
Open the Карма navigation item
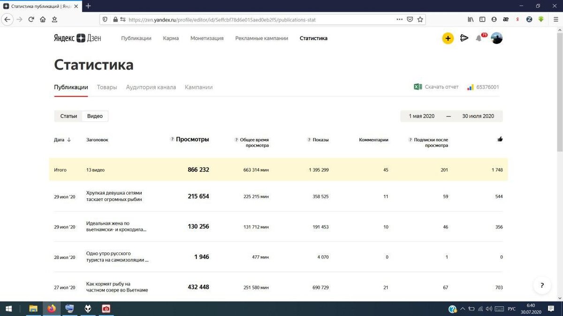171,38
